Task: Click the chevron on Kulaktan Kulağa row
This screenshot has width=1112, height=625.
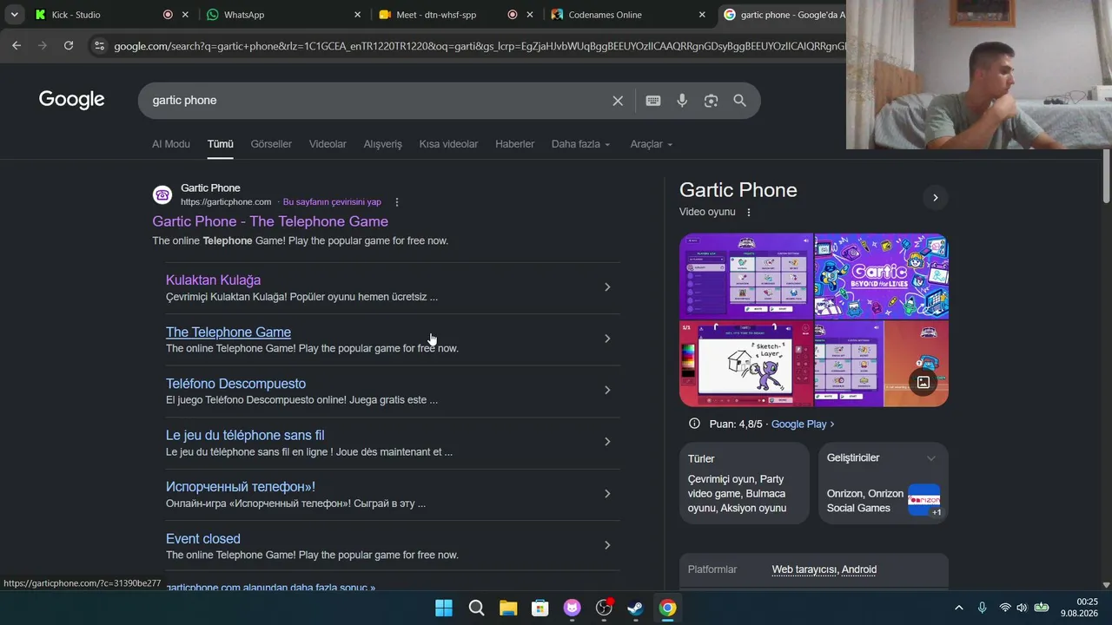Action: pyautogui.click(x=607, y=287)
